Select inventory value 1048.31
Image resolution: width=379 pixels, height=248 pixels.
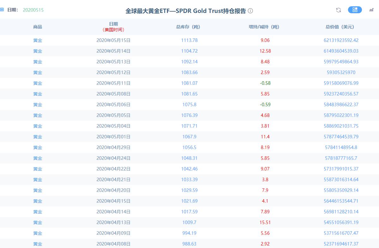tap(189, 158)
